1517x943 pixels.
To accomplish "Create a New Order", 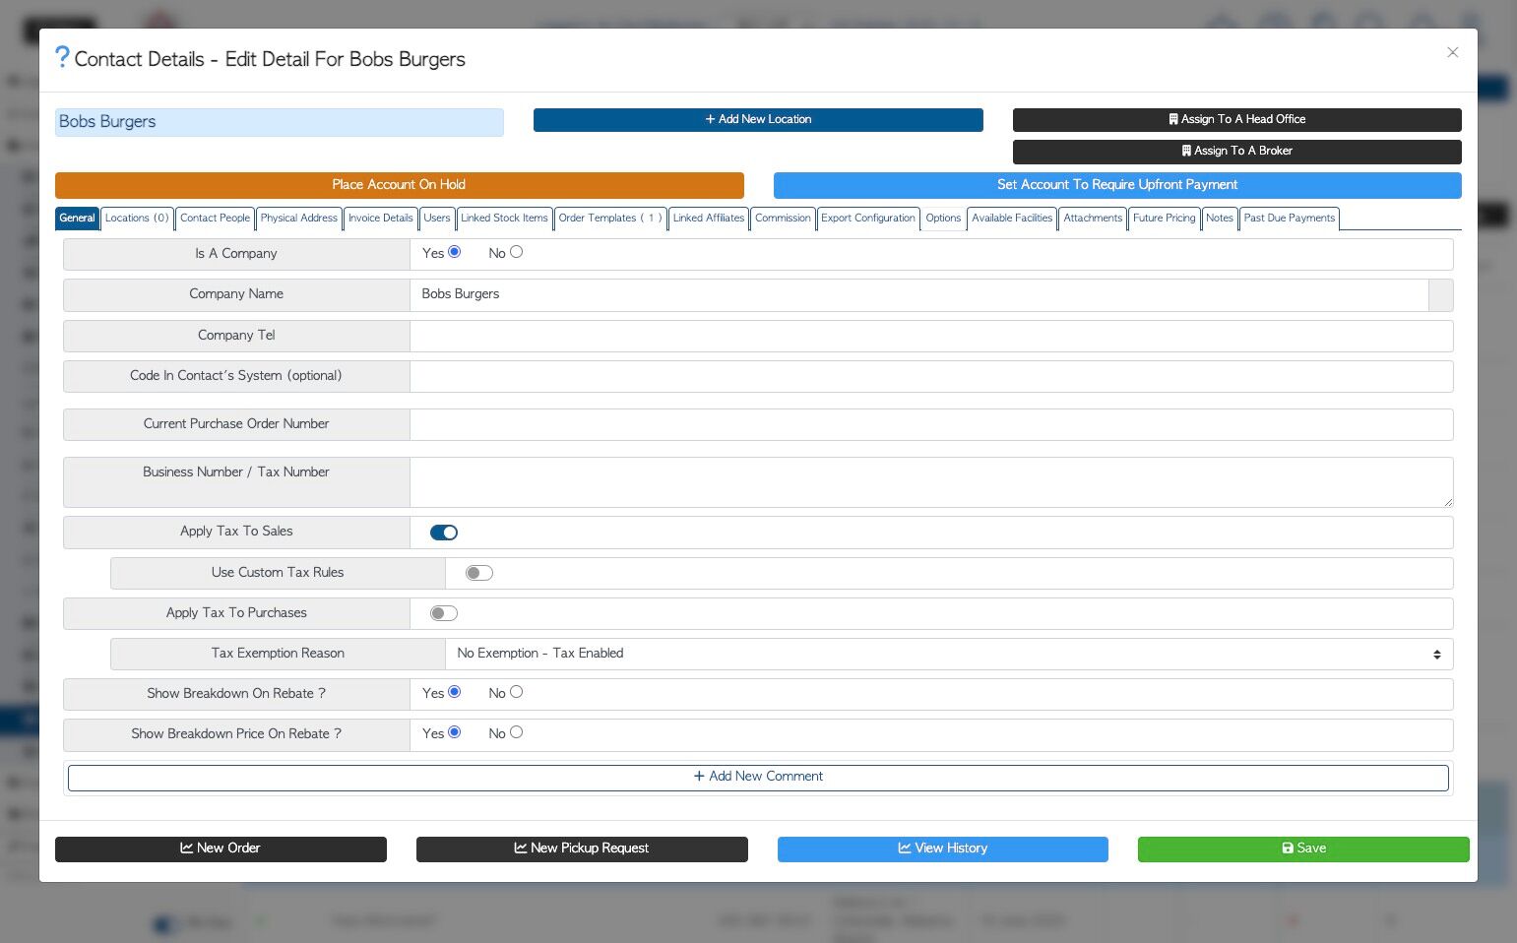I will pyautogui.click(x=221, y=849).
